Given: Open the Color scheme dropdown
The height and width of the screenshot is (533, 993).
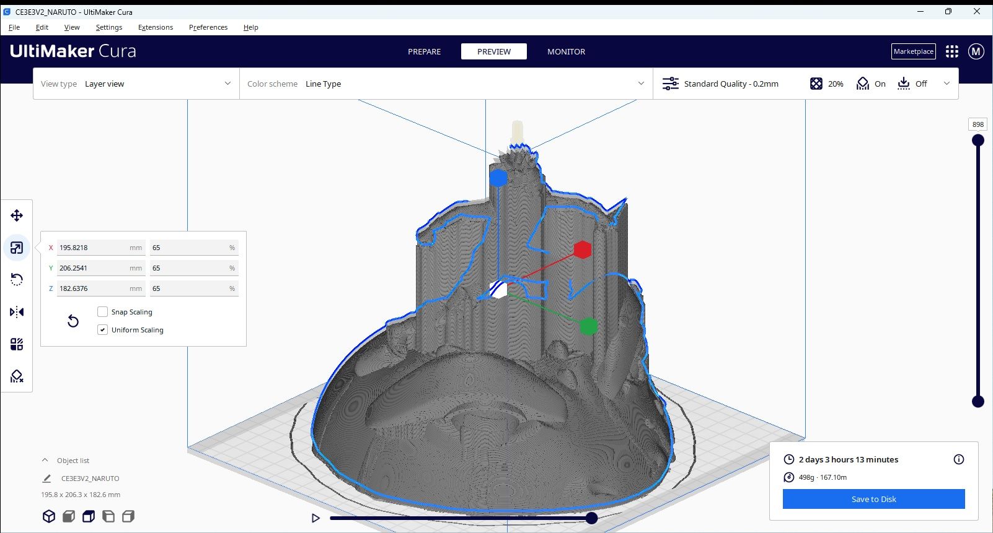Looking at the screenshot, I should [x=446, y=84].
